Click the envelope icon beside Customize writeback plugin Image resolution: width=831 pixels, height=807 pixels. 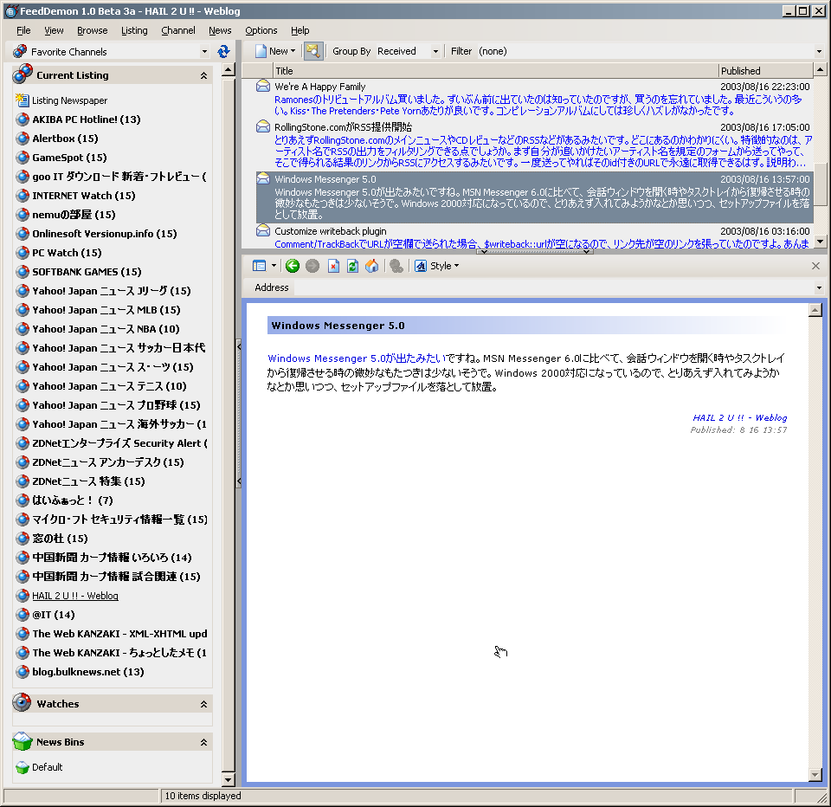262,231
